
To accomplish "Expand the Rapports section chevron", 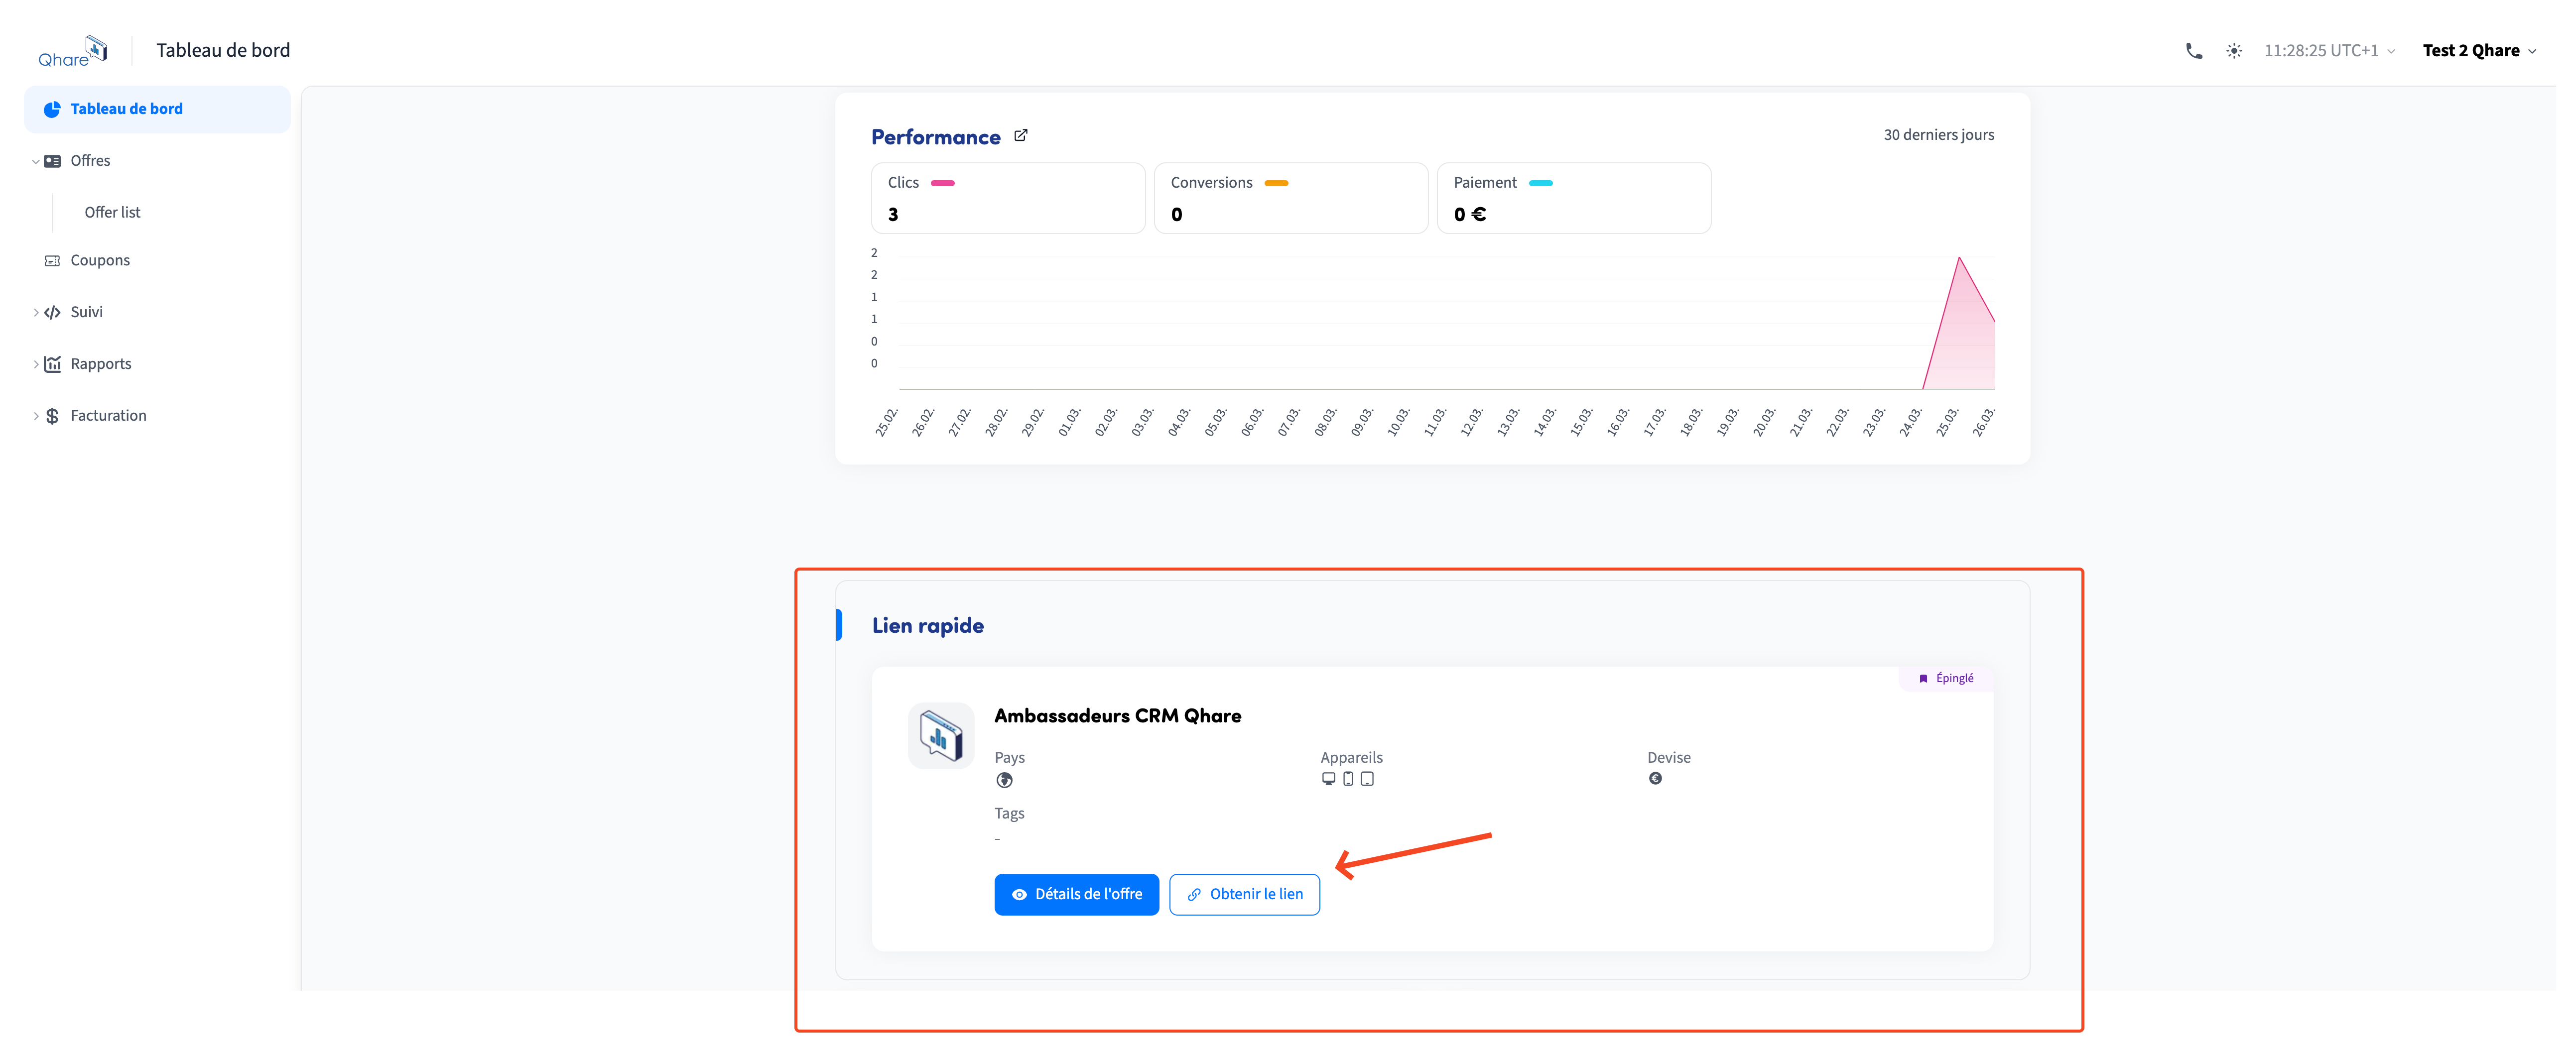I will [x=35, y=364].
